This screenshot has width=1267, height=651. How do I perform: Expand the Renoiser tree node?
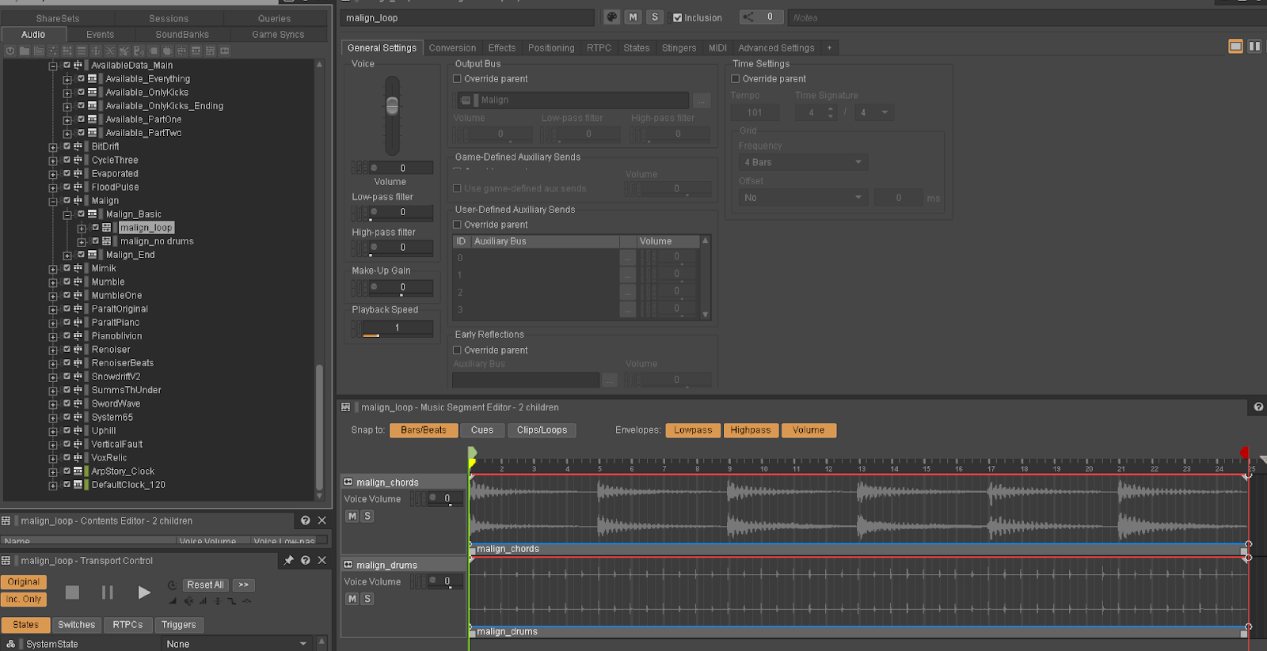(x=53, y=350)
